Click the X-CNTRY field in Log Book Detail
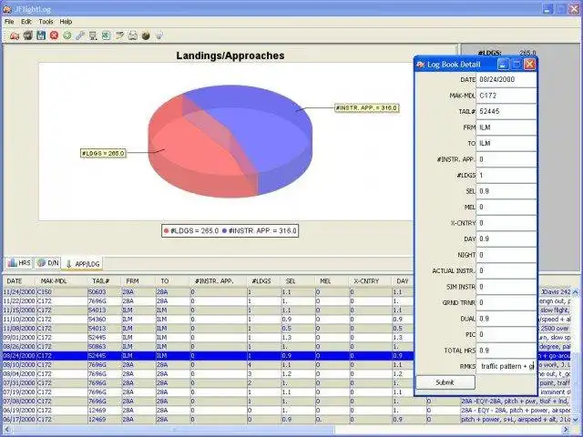 (506, 223)
